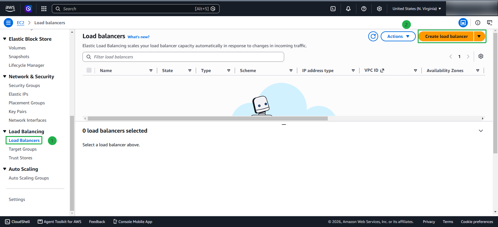Image resolution: width=498 pixels, height=227 pixels.
Task: Open CloudShell icon in top navigation bar
Action: tap(333, 9)
